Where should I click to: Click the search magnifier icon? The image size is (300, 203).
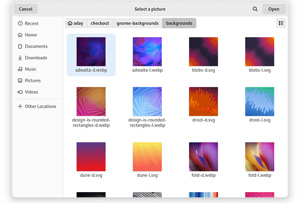tap(255, 9)
